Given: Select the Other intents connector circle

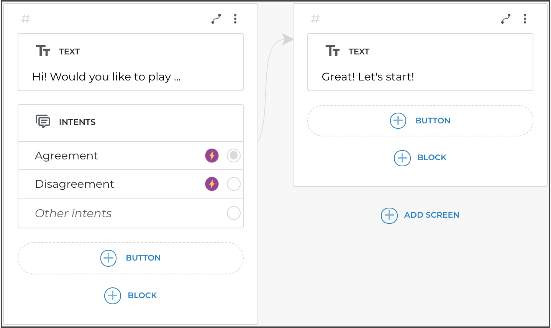Looking at the screenshot, I should point(234,213).
